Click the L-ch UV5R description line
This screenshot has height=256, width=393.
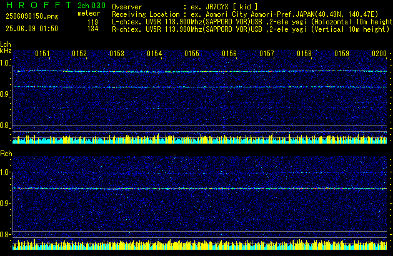[252, 22]
